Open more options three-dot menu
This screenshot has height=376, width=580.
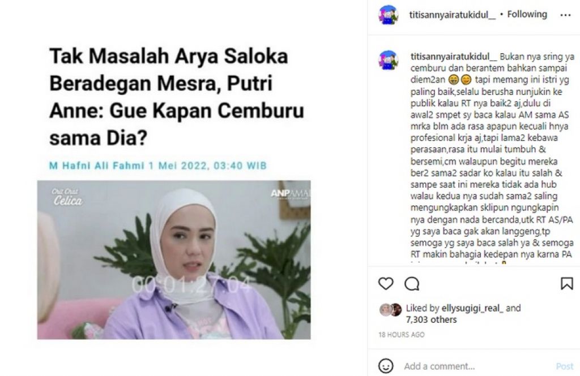pyautogui.click(x=566, y=15)
